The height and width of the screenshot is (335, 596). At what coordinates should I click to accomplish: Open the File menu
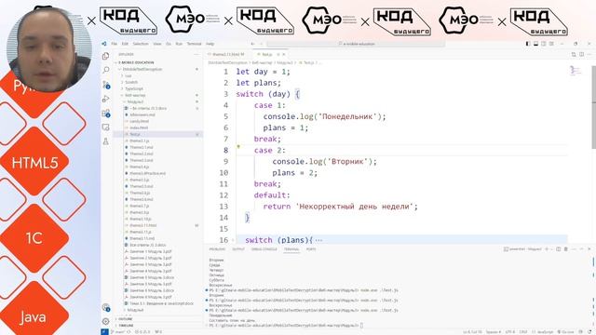pyautogui.click(x=114, y=44)
